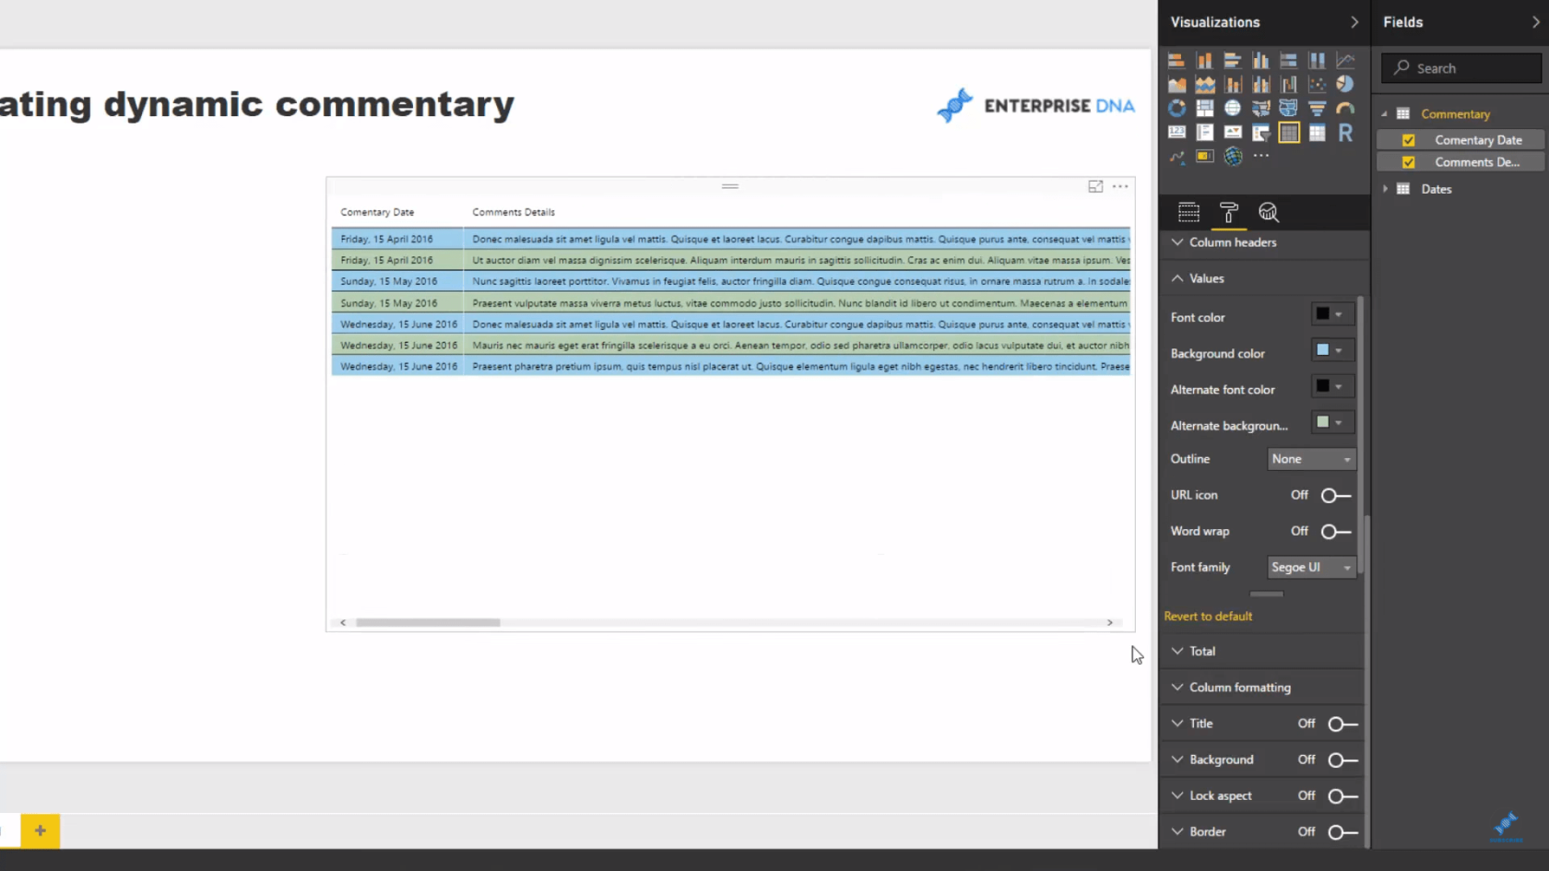Viewport: 1549px width, 871px height.
Task: Select the stacked bar chart visual
Action: [x=1177, y=61]
